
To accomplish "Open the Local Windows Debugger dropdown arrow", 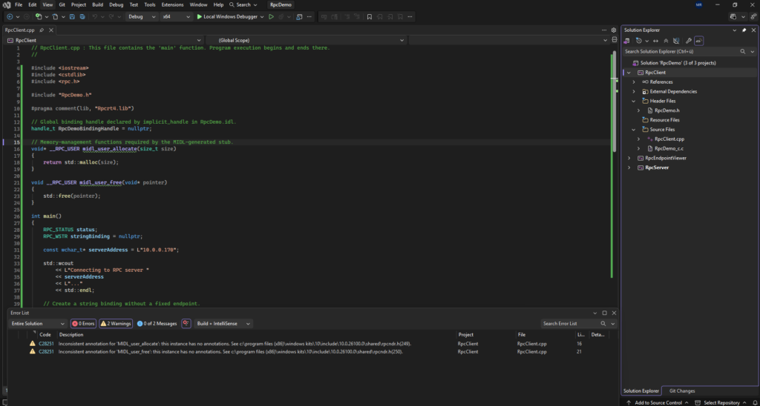I will coord(262,16).
